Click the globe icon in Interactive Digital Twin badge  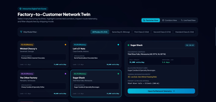[x=20, y=9]
